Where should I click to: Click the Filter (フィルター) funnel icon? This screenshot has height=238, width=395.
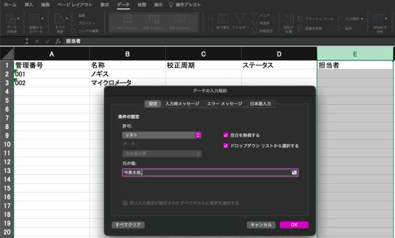coord(240,19)
